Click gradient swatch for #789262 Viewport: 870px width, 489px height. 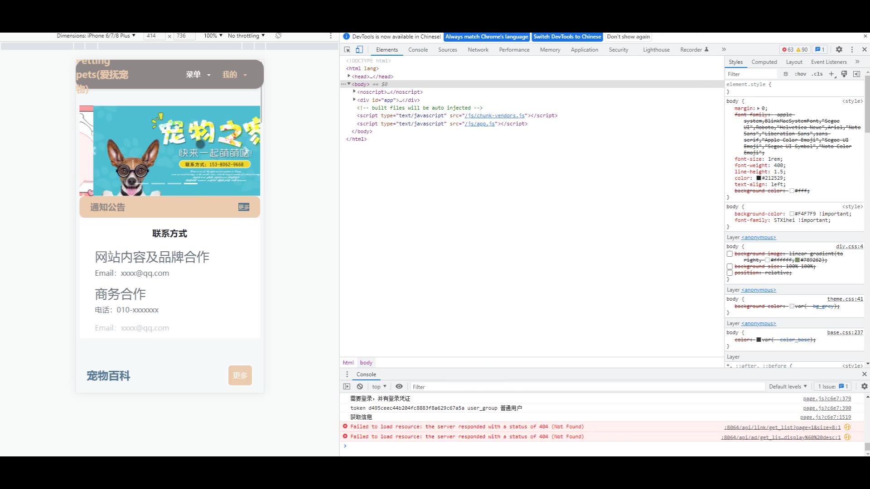[x=797, y=260]
